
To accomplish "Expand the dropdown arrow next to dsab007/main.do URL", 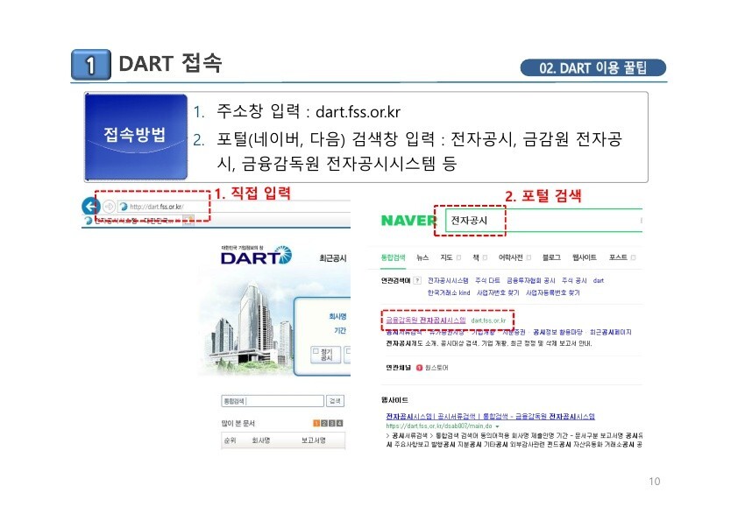I will [x=497, y=426].
